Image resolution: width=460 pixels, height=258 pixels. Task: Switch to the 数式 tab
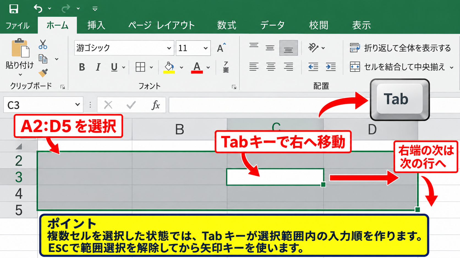pyautogui.click(x=226, y=25)
